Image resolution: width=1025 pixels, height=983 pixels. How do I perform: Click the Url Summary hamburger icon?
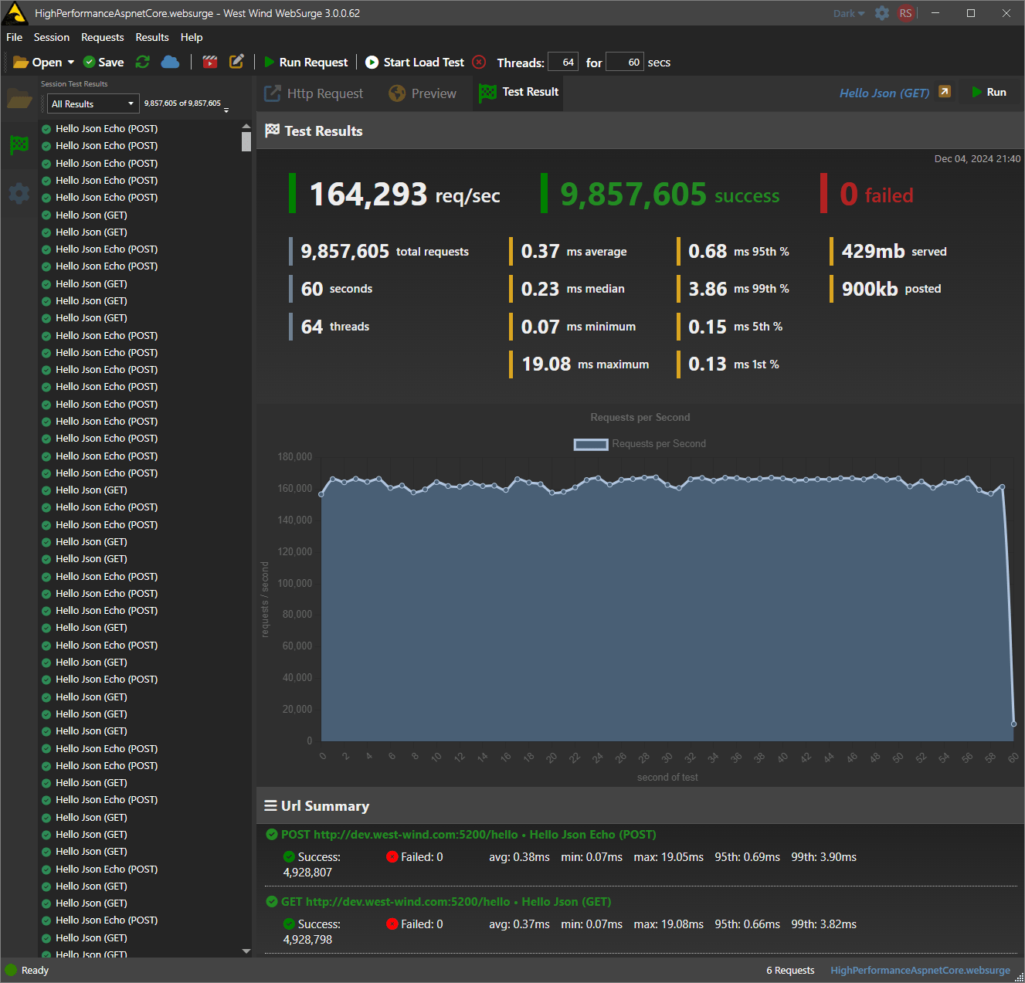tap(270, 805)
